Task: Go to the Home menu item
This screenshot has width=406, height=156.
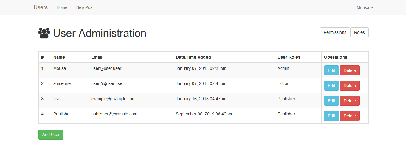Action: (62, 7)
